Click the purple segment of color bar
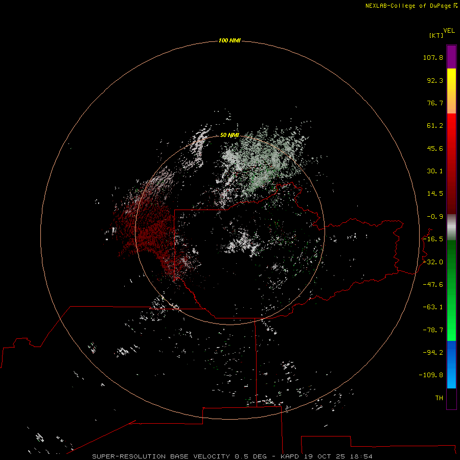 coord(451,57)
